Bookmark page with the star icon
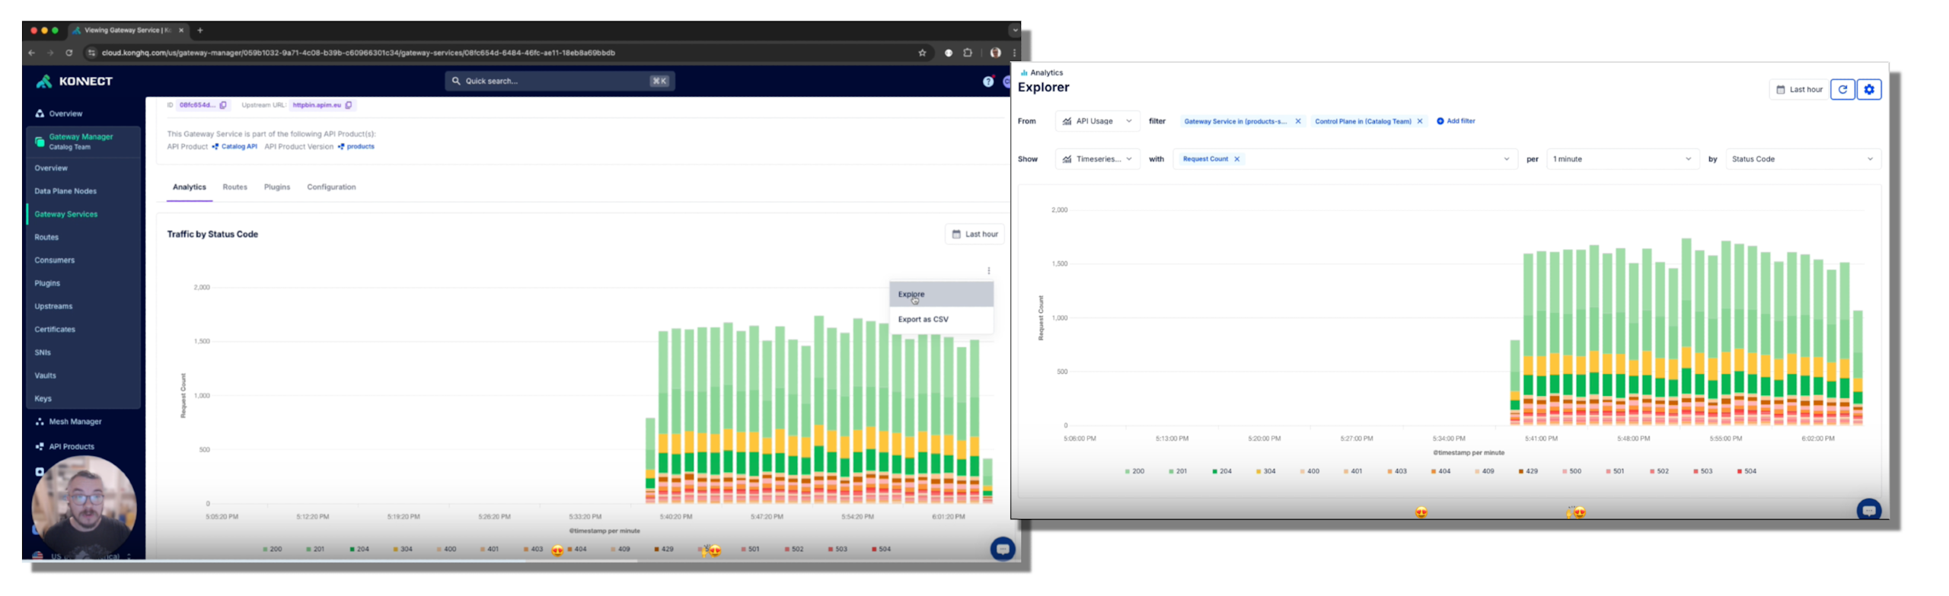The width and height of the screenshot is (1949, 596). point(921,53)
